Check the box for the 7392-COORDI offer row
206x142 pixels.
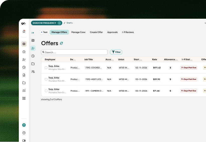[46, 68]
